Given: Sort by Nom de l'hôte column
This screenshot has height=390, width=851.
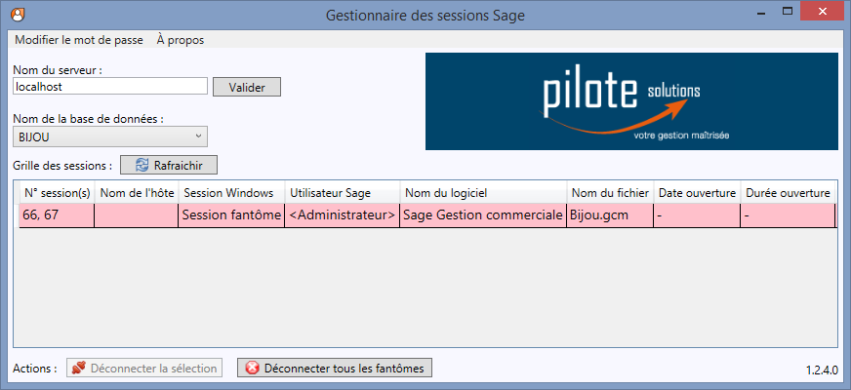Looking at the screenshot, I should click(136, 192).
